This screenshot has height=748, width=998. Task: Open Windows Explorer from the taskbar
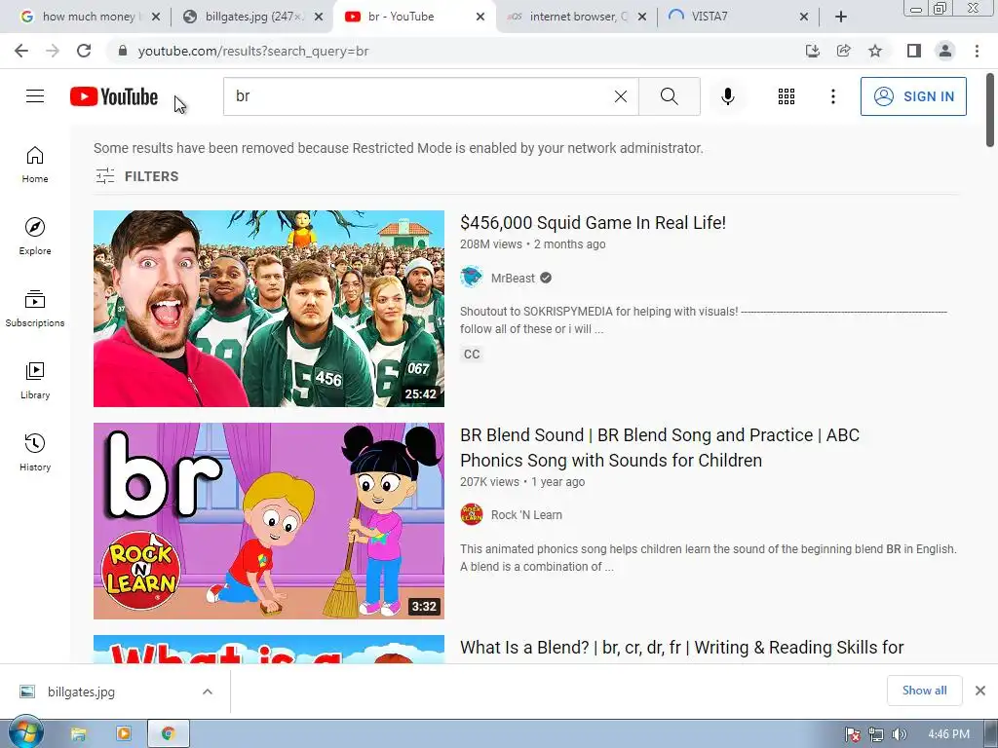coord(78,734)
